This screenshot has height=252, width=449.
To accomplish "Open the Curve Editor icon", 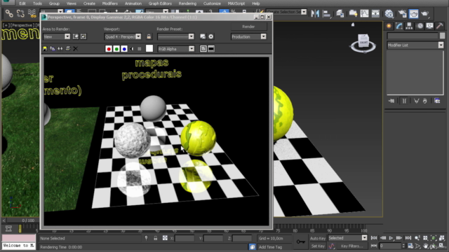I will tap(364, 13).
